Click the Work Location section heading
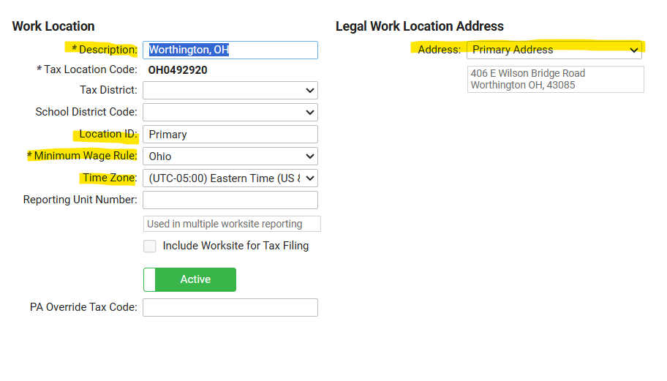 (x=53, y=26)
